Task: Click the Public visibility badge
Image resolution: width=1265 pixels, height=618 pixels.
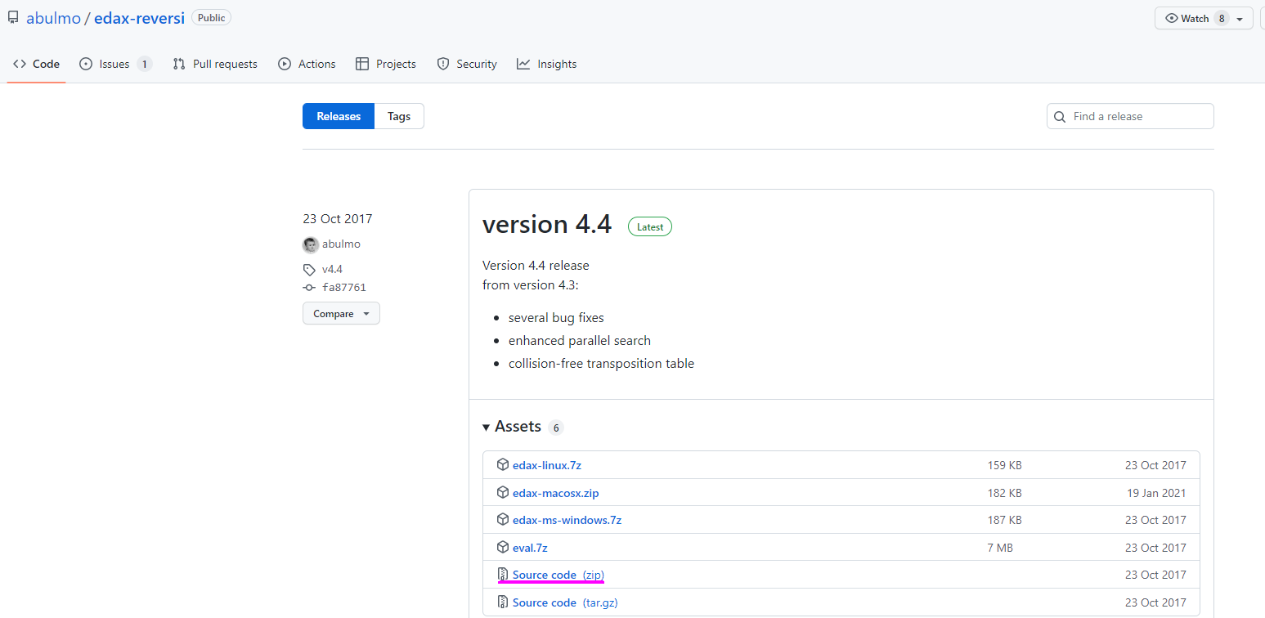Action: (211, 18)
